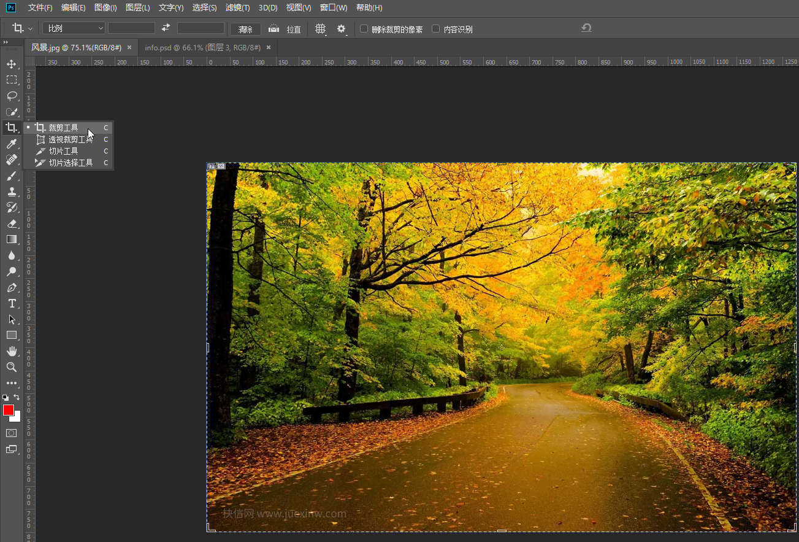The image size is (799, 542).
Task: Swap width and height crop values
Action: (166, 28)
